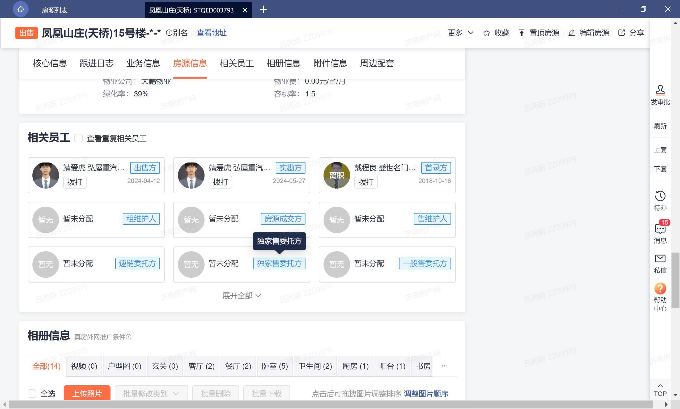Click the 暂无 avatar on the 一般售委托方 card
The height and width of the screenshot is (409, 680).
point(337,264)
